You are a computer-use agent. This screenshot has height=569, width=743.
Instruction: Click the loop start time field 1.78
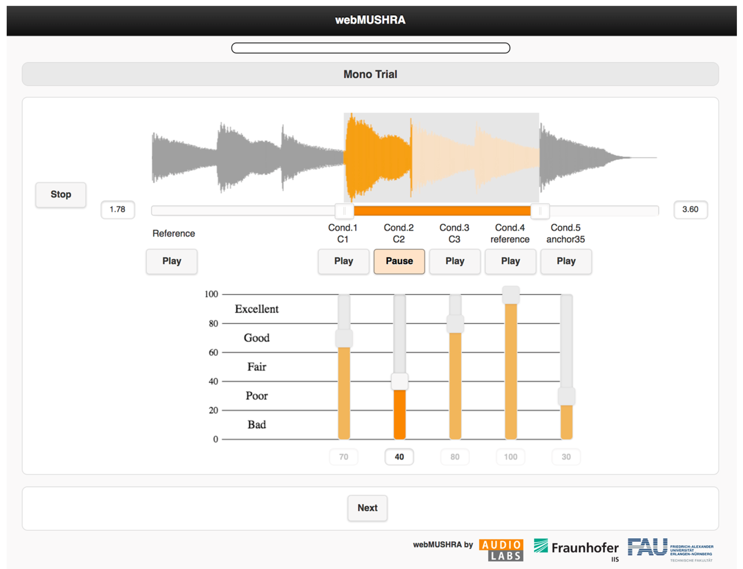118,209
